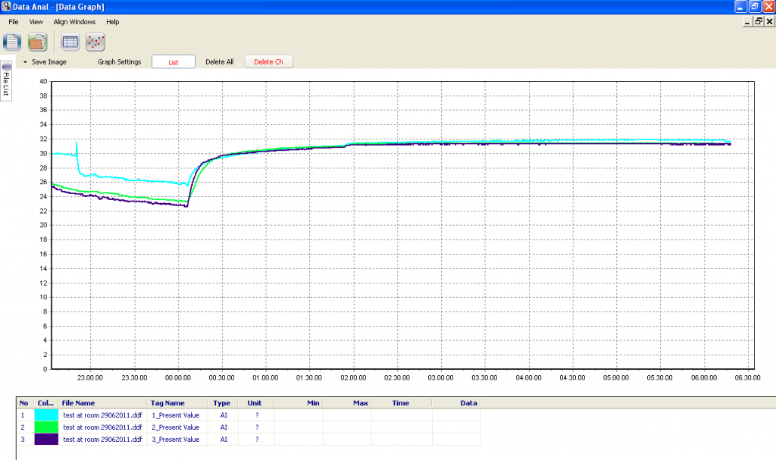Open the View menu
The image size is (776, 460).
pyautogui.click(x=36, y=22)
